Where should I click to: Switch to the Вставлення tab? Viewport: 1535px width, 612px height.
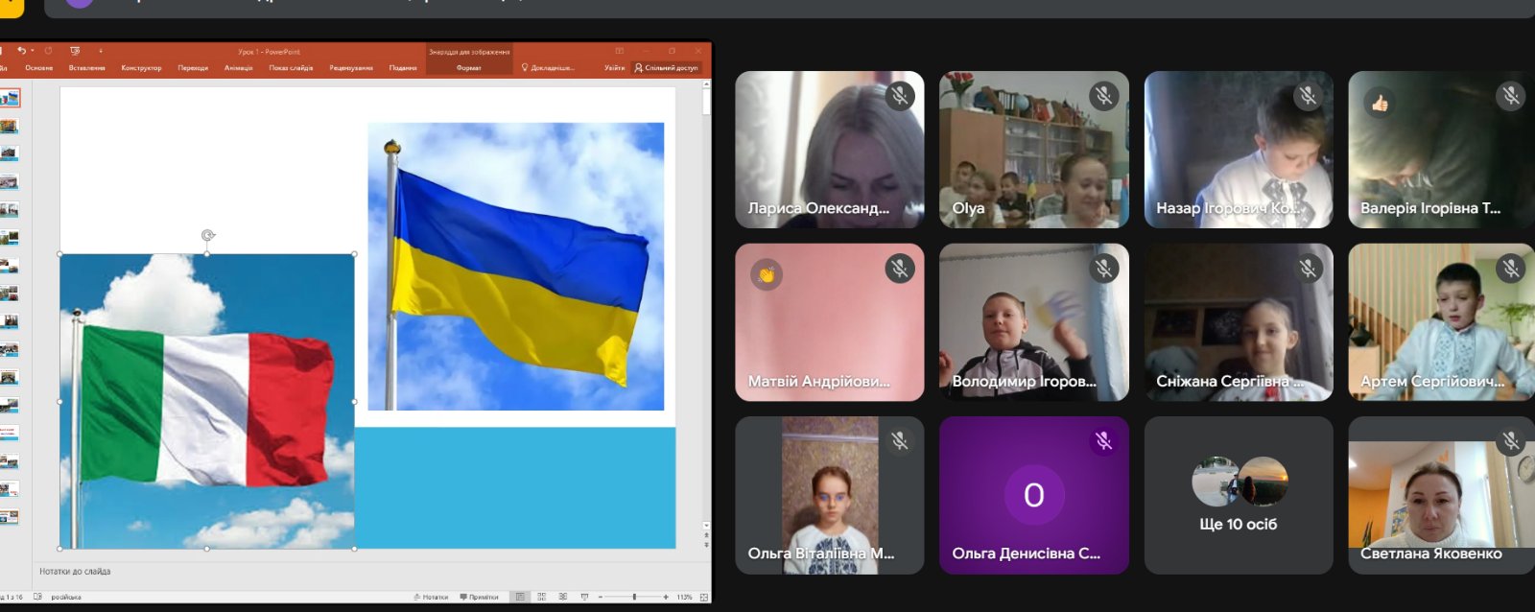87,68
